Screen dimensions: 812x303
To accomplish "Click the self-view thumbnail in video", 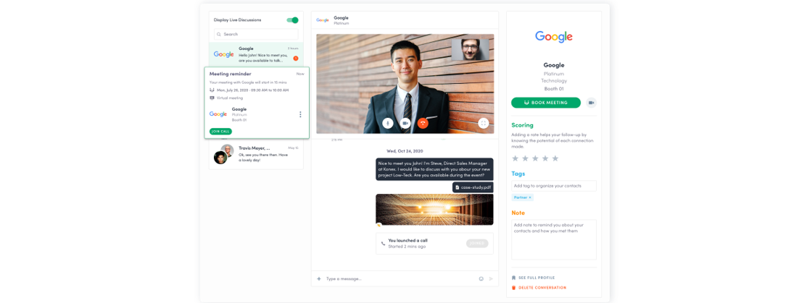I will [471, 50].
